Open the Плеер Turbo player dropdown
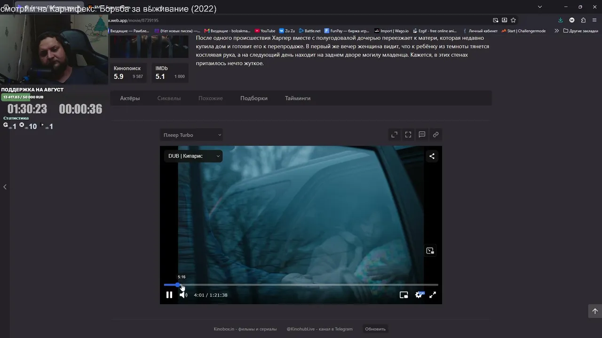This screenshot has height=338, width=602. click(x=191, y=135)
